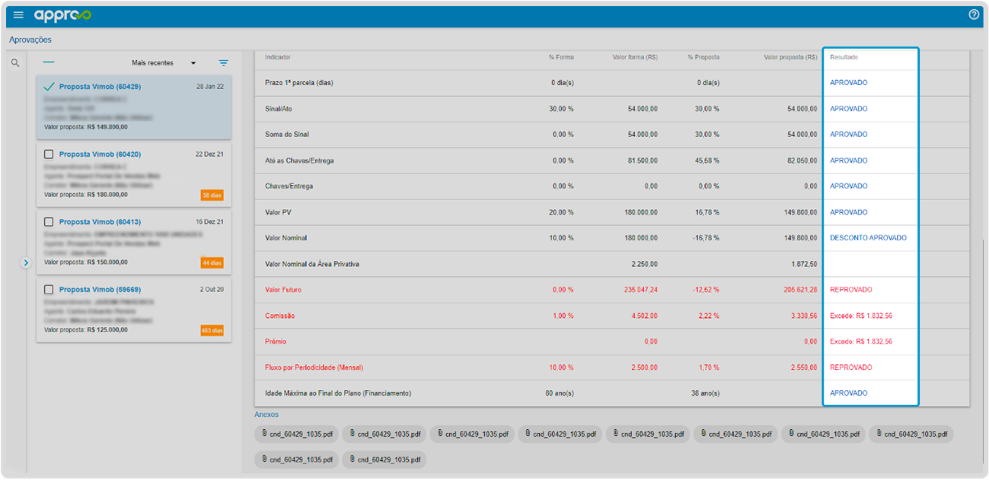
Task: Go to the Aprovações breadcrumb
Action: 30,40
